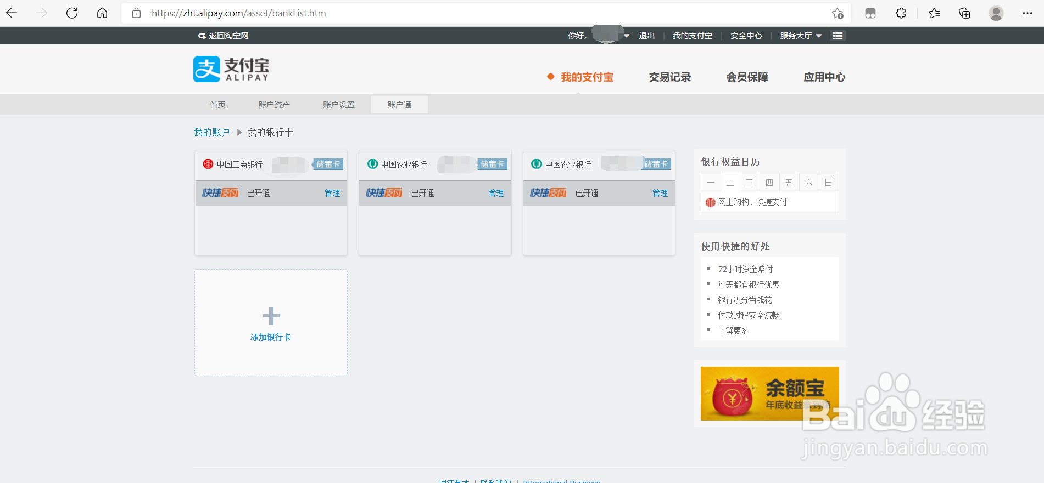Click 网上购物、快捷支付 calendar entry
The width and height of the screenshot is (1044, 483).
point(752,202)
